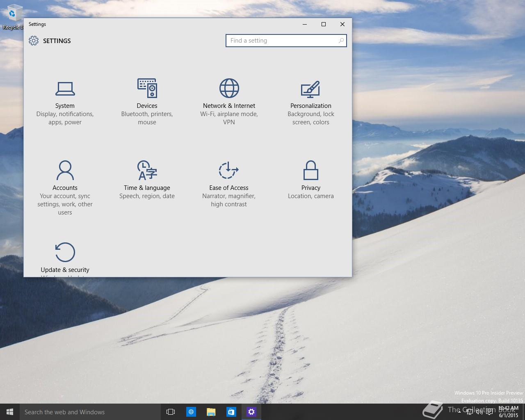Open the Windows Start menu
The image size is (525, 420).
point(10,412)
